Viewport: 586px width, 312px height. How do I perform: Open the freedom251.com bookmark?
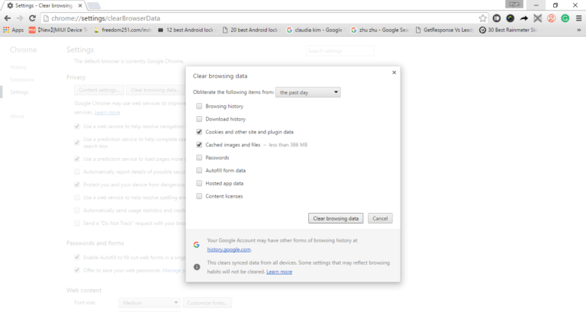(123, 30)
